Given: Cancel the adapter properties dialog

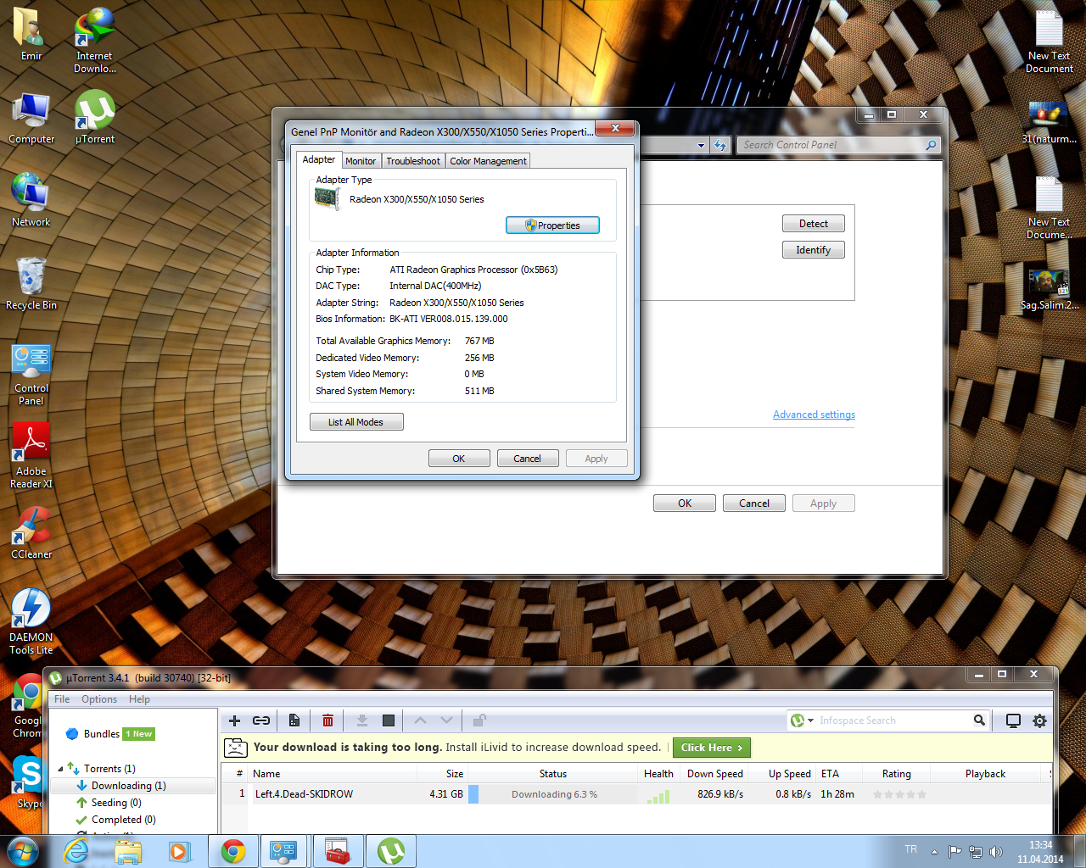Looking at the screenshot, I should coord(528,459).
